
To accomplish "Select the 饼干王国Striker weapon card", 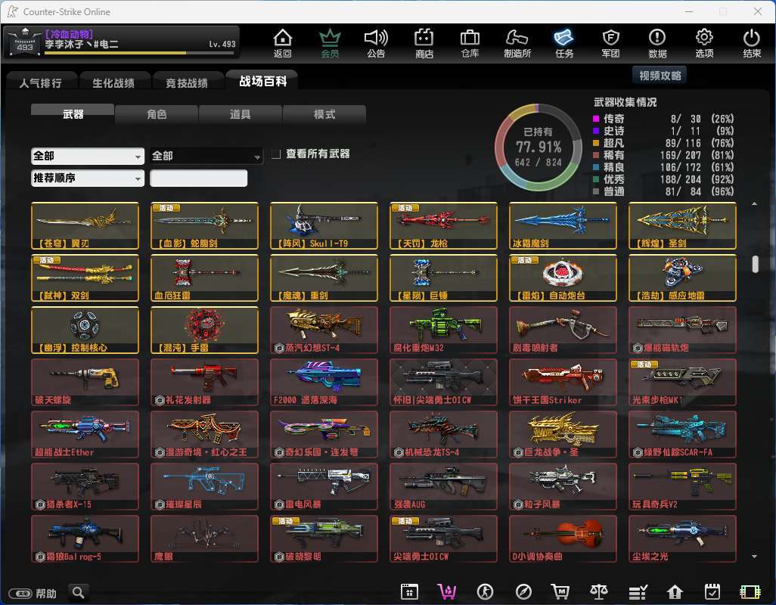I will click(563, 383).
